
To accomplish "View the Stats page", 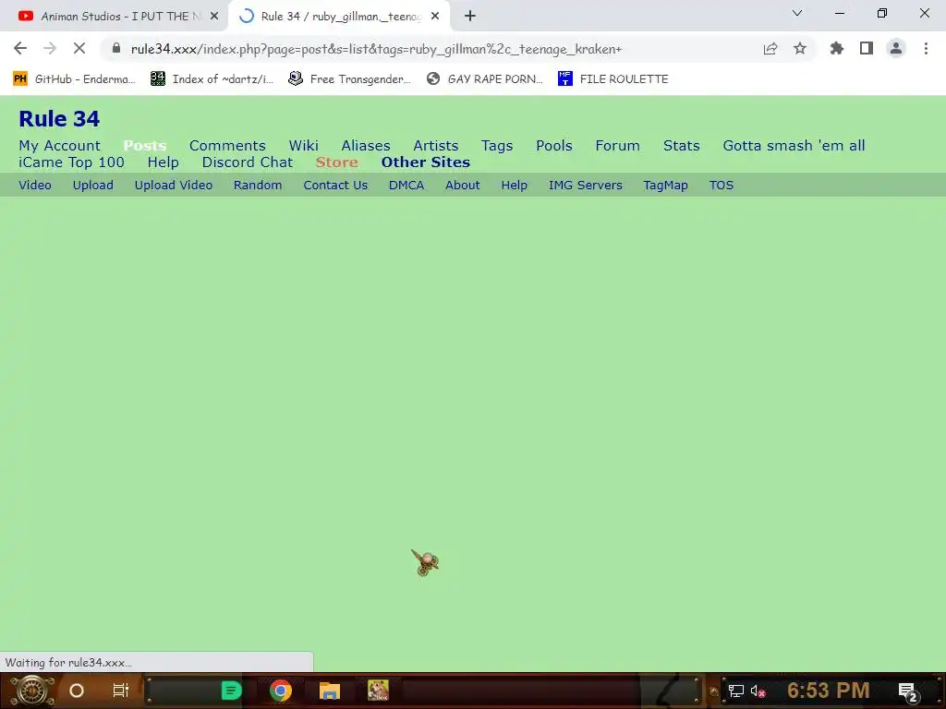I will [681, 145].
